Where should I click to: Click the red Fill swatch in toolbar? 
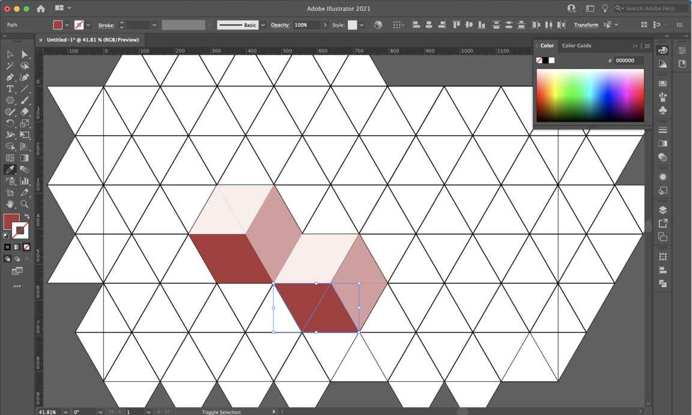[x=10, y=220]
